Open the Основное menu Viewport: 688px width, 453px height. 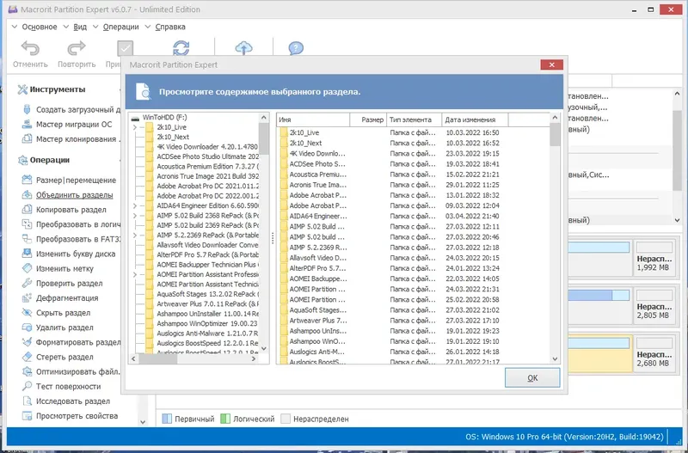click(40, 27)
